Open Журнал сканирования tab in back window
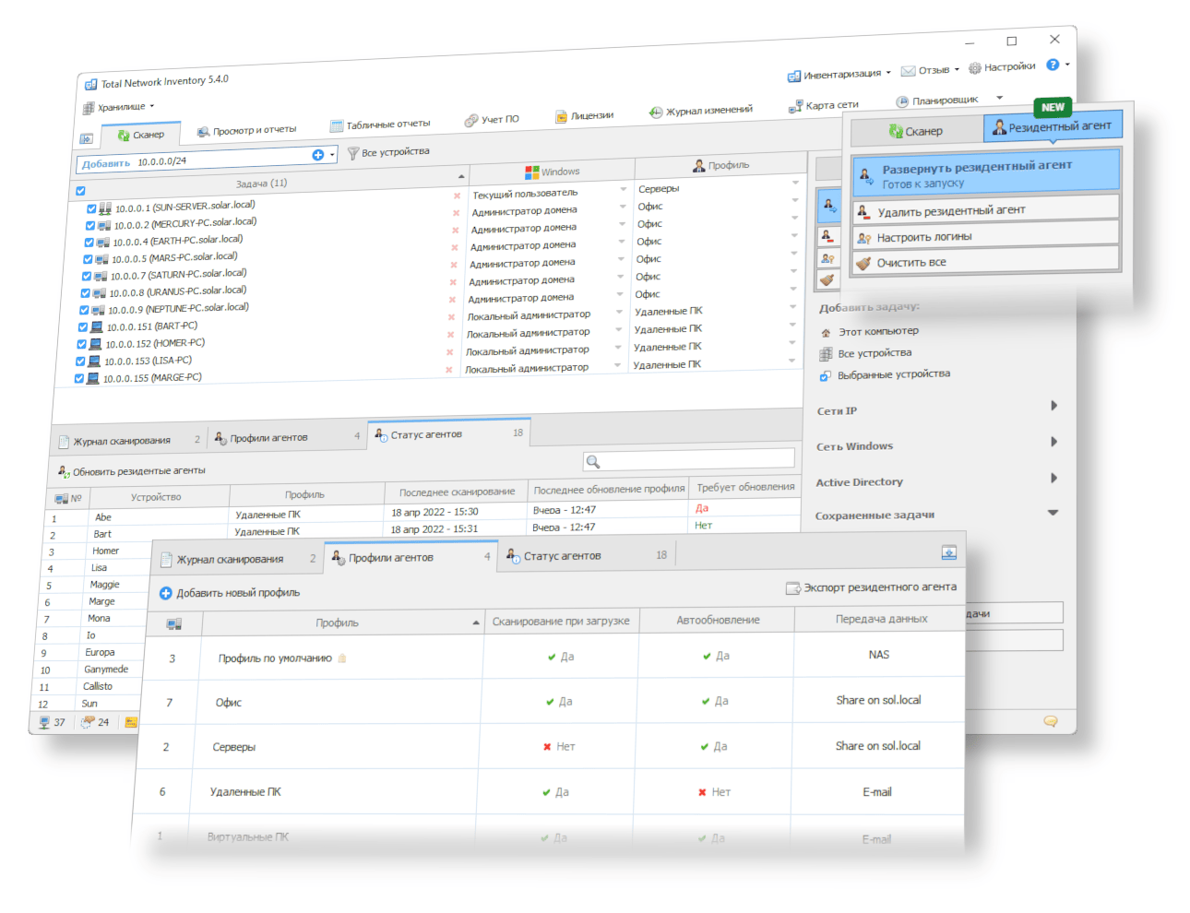 tap(128, 440)
